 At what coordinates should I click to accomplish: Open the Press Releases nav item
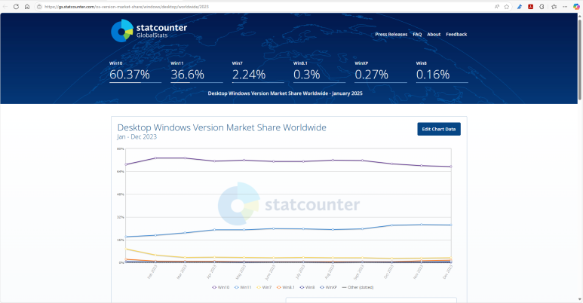pos(391,34)
